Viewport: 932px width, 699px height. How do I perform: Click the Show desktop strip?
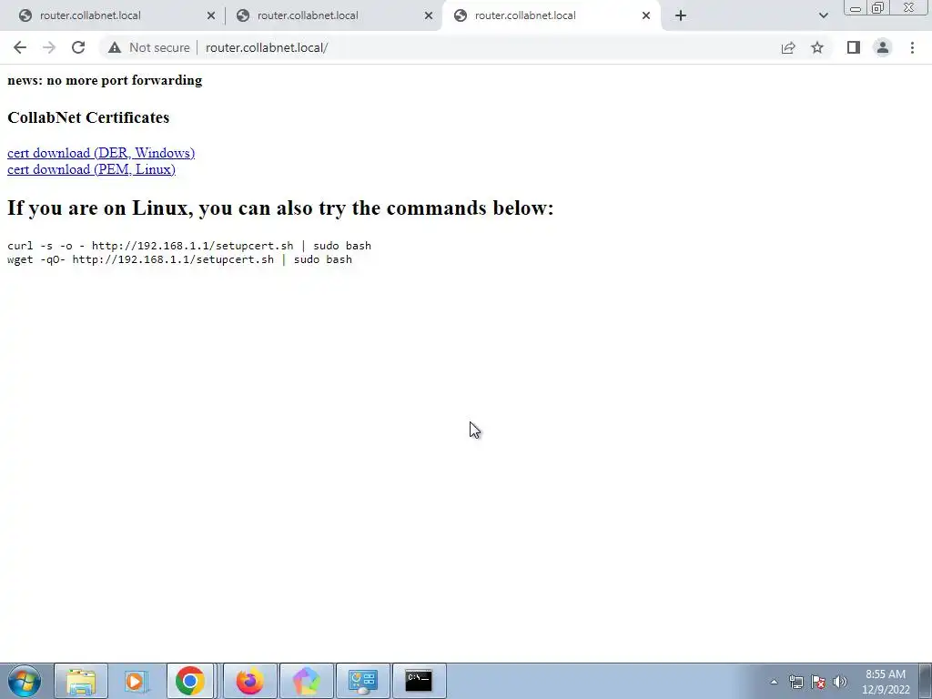point(925,681)
